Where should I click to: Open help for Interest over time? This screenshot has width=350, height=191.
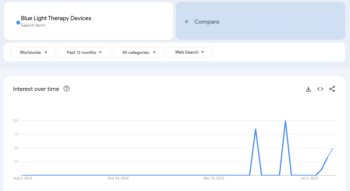(66, 89)
